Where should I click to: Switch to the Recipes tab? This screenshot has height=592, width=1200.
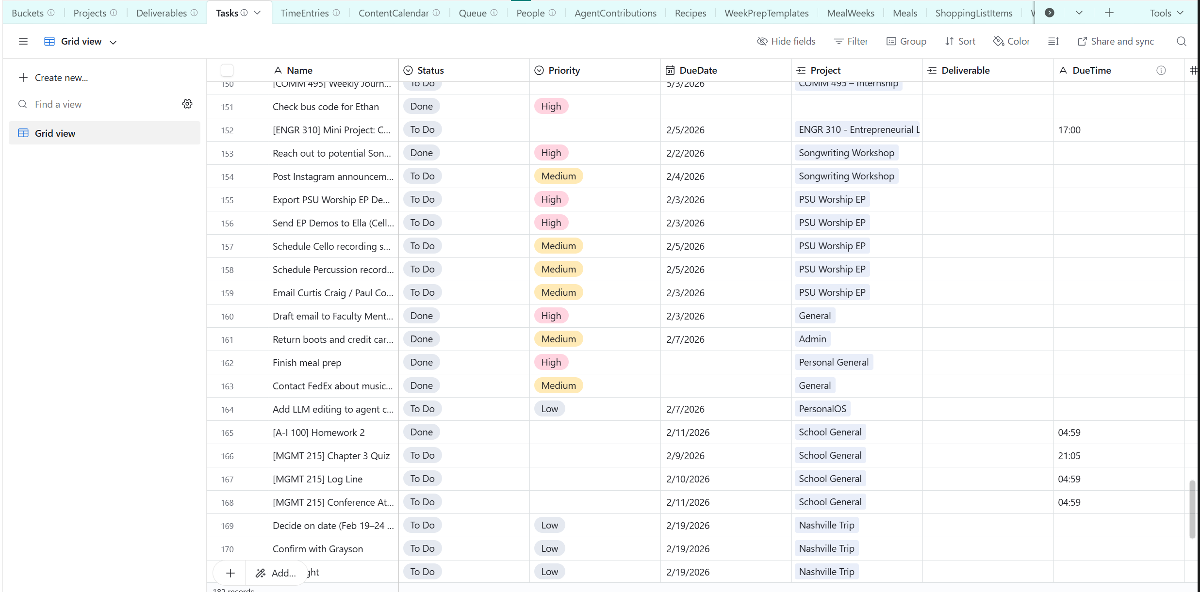click(690, 13)
